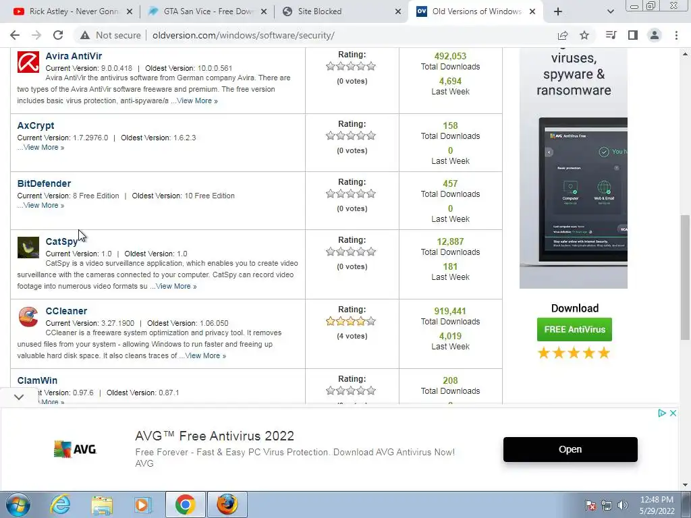Open a new tab with the plus button
The height and width of the screenshot is (518, 691).
pyautogui.click(x=558, y=11)
